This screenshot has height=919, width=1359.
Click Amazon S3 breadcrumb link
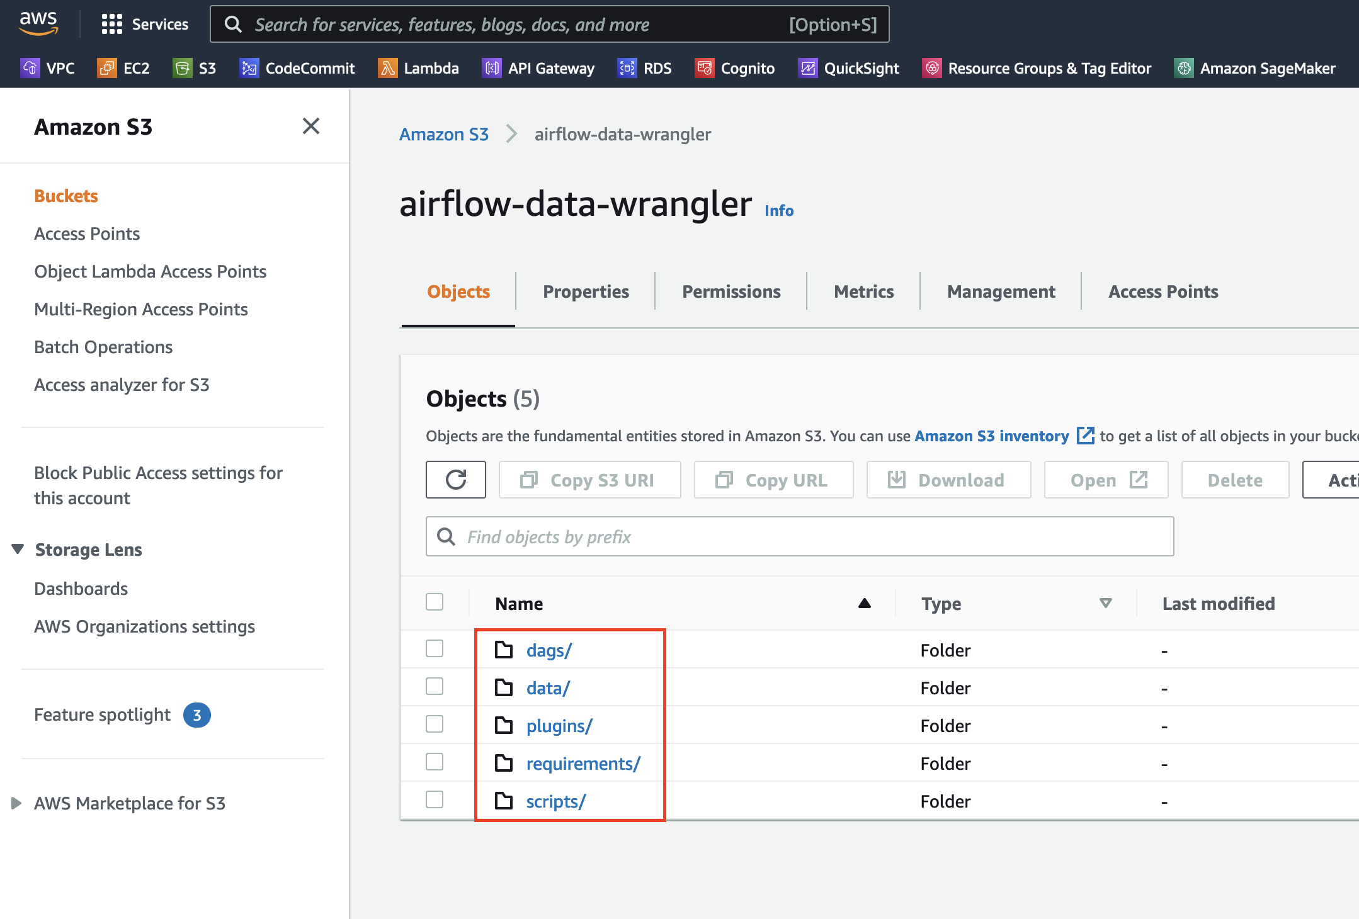click(444, 134)
